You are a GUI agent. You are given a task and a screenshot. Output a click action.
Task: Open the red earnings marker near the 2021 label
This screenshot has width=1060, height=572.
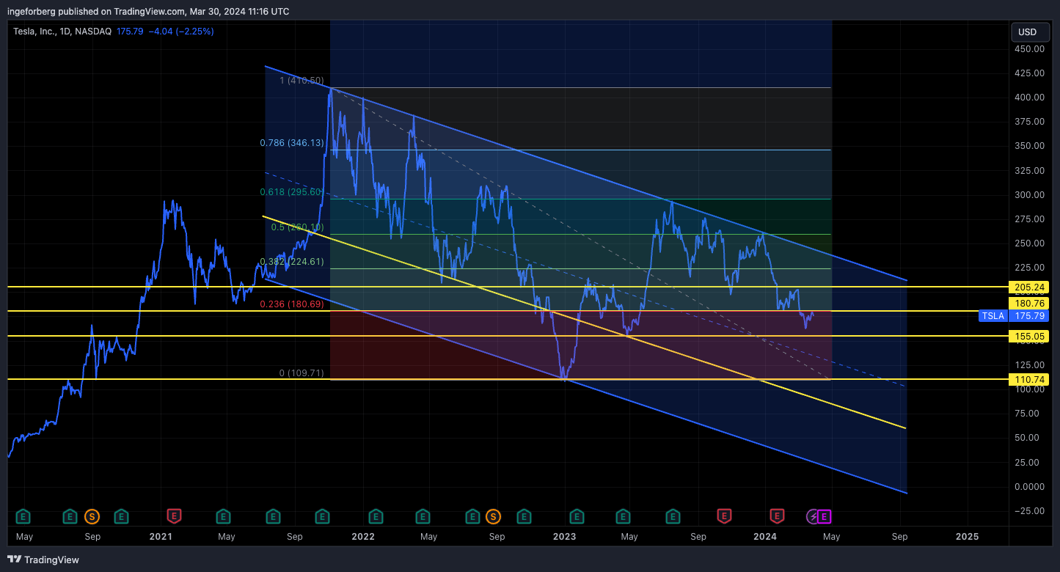coord(174,516)
